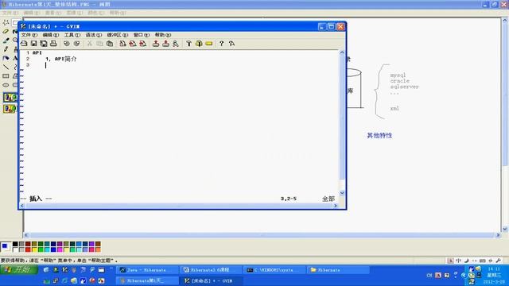Select the Eraser tool in Paint toolbox
Viewport: 509px width, 286px height.
point(6,32)
